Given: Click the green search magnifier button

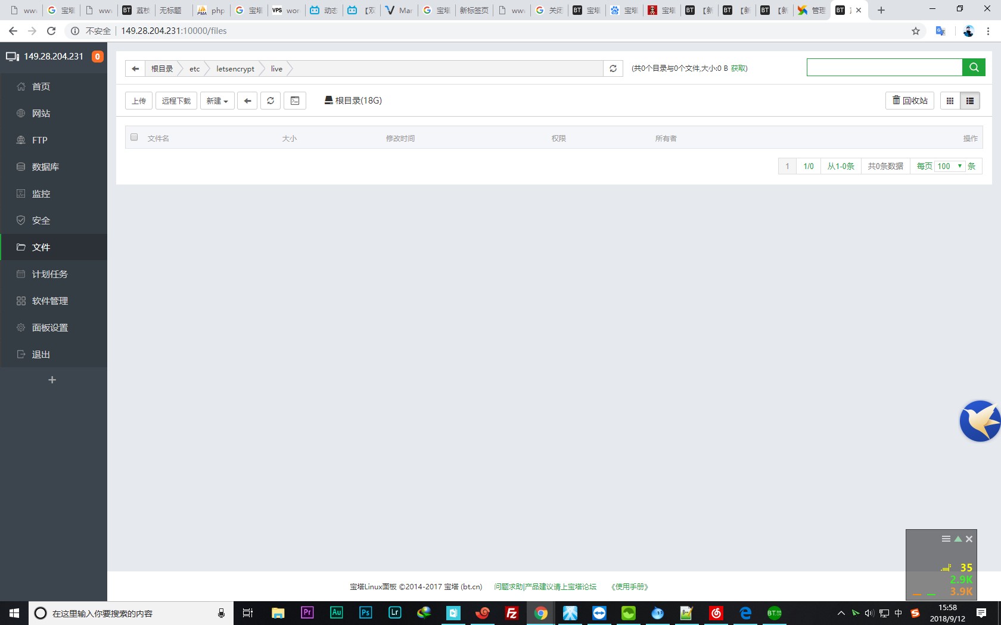Looking at the screenshot, I should pos(974,67).
